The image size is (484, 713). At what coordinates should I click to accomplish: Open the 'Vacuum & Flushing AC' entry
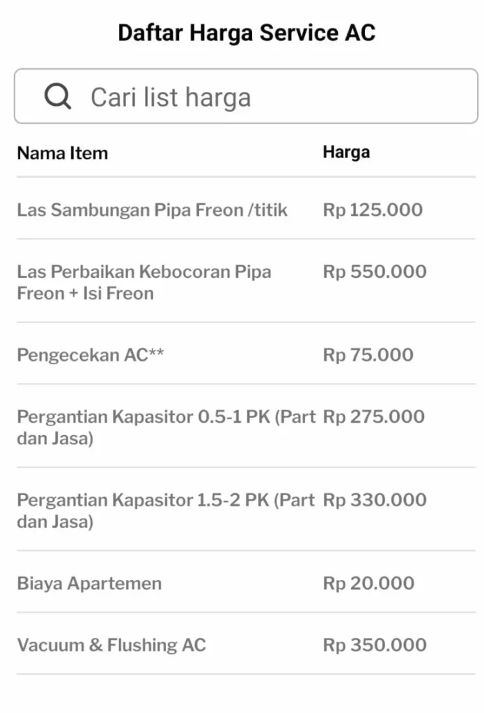pos(111,645)
